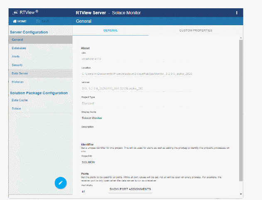This screenshot has width=262, height=200.
Task: Click the Display Name field
Action: [158, 118]
